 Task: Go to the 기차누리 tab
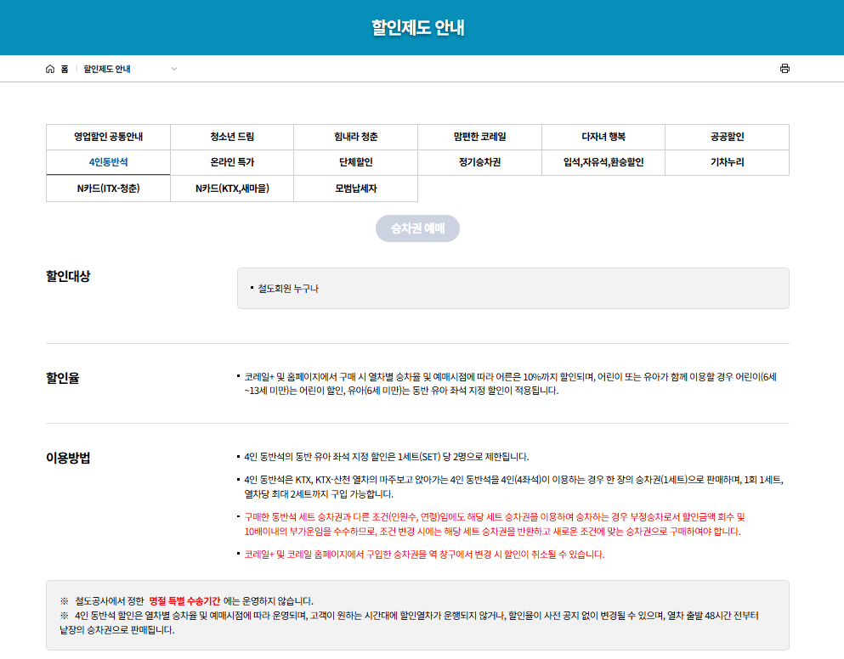(x=728, y=162)
